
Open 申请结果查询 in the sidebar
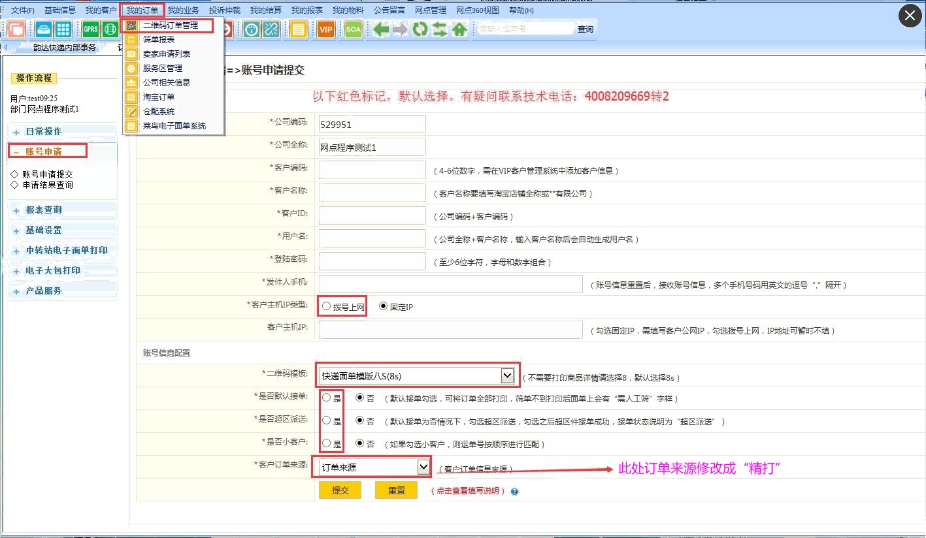pos(48,185)
